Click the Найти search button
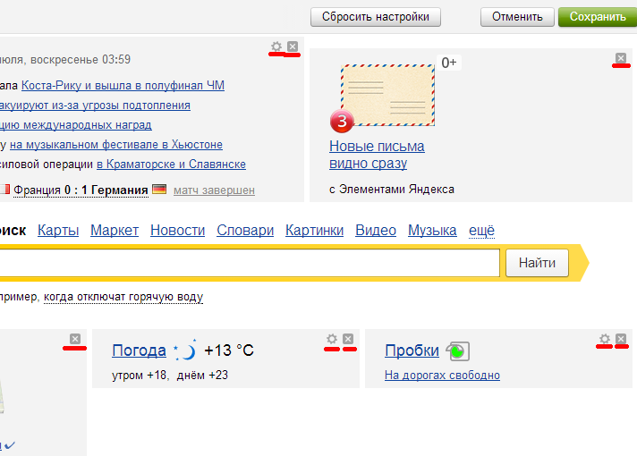The image size is (637, 456). click(x=537, y=263)
